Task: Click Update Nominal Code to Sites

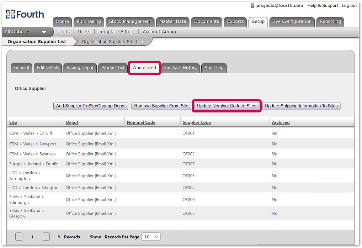Action: point(227,106)
